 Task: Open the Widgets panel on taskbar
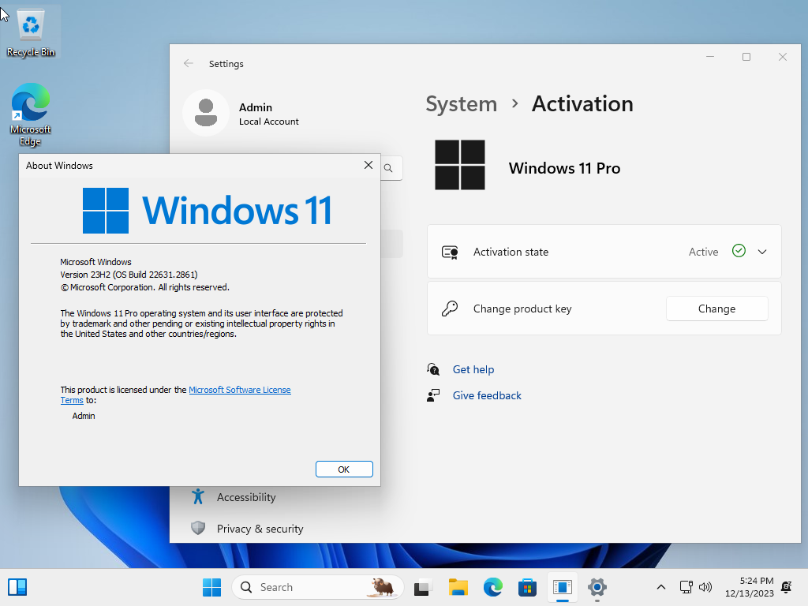17,587
